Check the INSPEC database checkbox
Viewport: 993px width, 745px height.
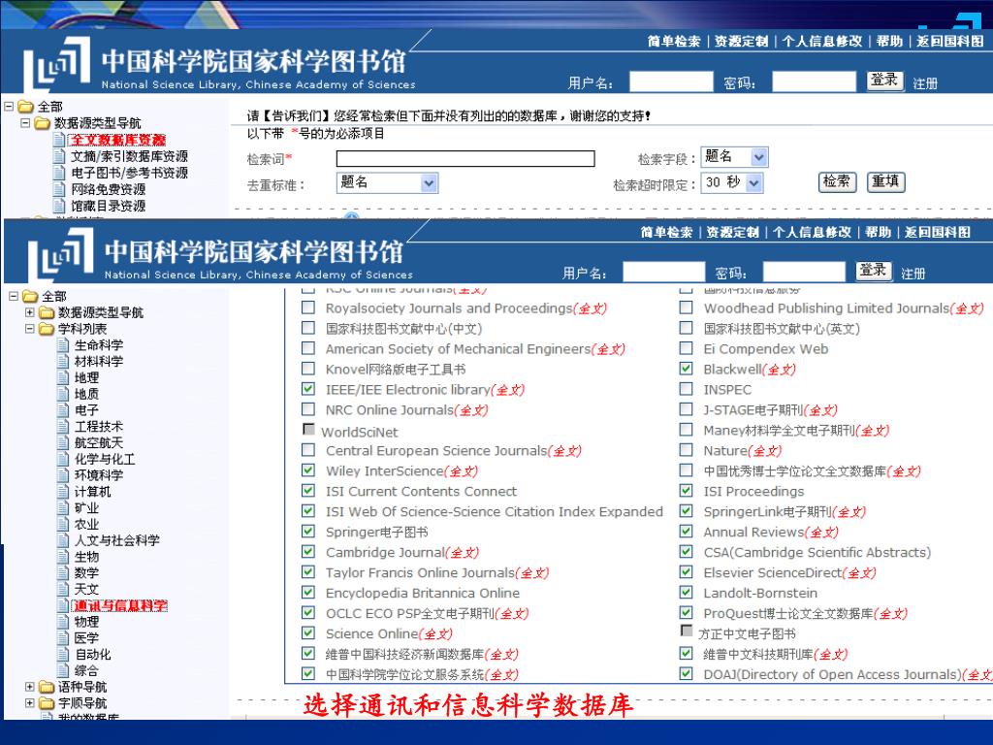tap(686, 388)
